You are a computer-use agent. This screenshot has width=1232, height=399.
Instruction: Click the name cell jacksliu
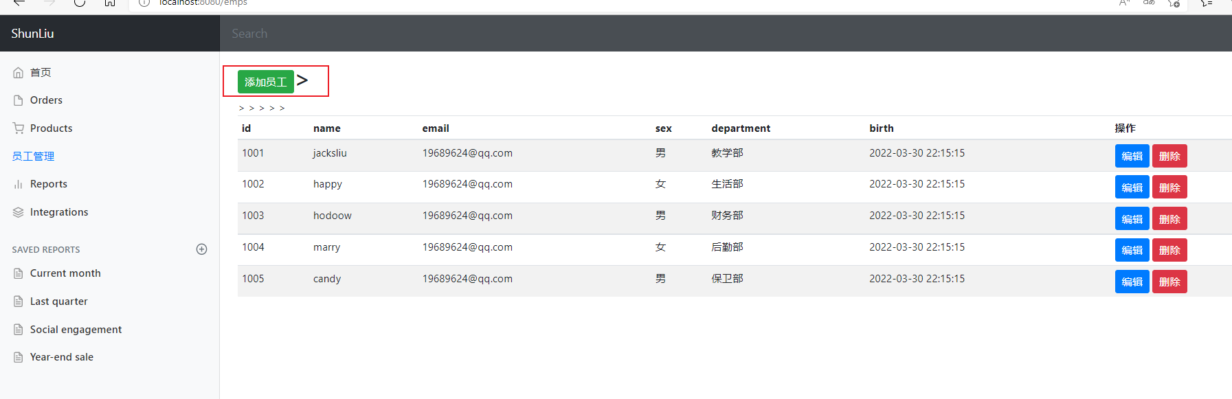pyautogui.click(x=330, y=153)
